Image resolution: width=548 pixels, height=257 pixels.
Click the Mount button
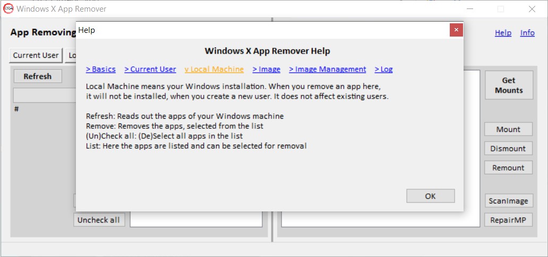click(508, 129)
